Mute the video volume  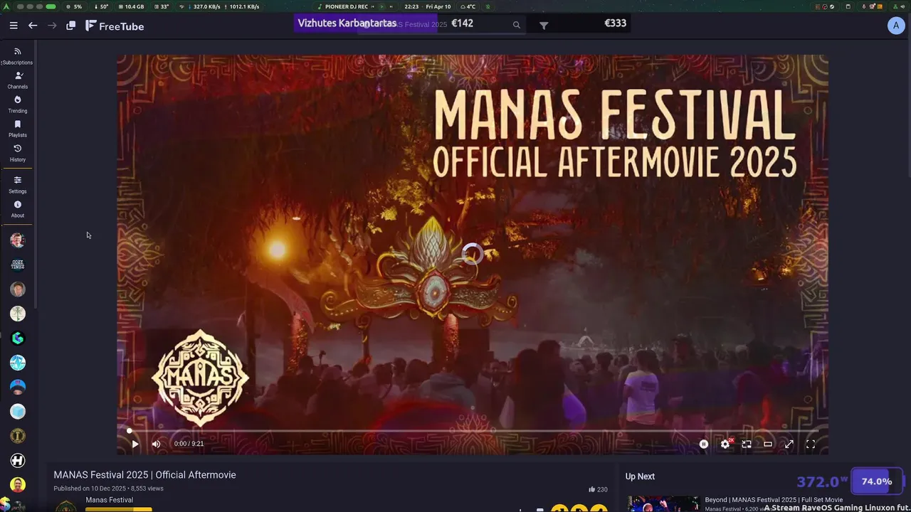[x=156, y=444]
